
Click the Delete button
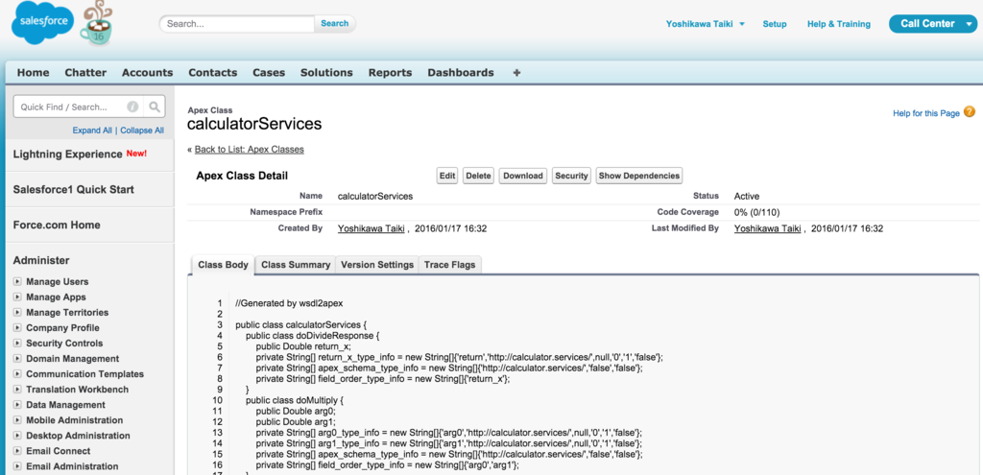tap(479, 176)
